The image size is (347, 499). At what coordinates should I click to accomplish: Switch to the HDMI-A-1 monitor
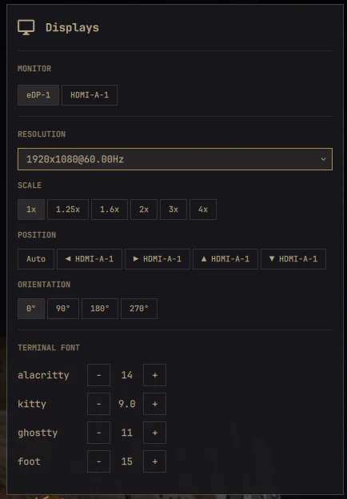pyautogui.click(x=90, y=95)
